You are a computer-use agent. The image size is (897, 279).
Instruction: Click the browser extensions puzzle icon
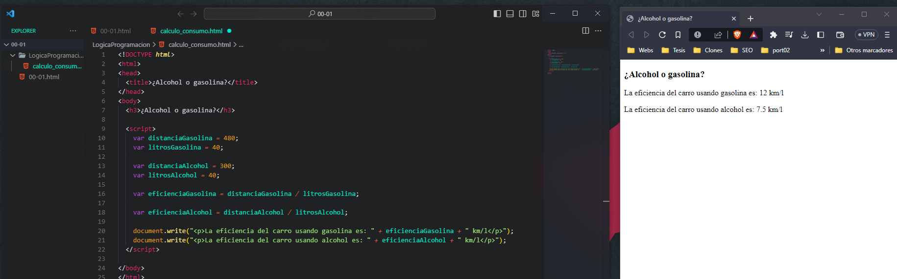[774, 35]
